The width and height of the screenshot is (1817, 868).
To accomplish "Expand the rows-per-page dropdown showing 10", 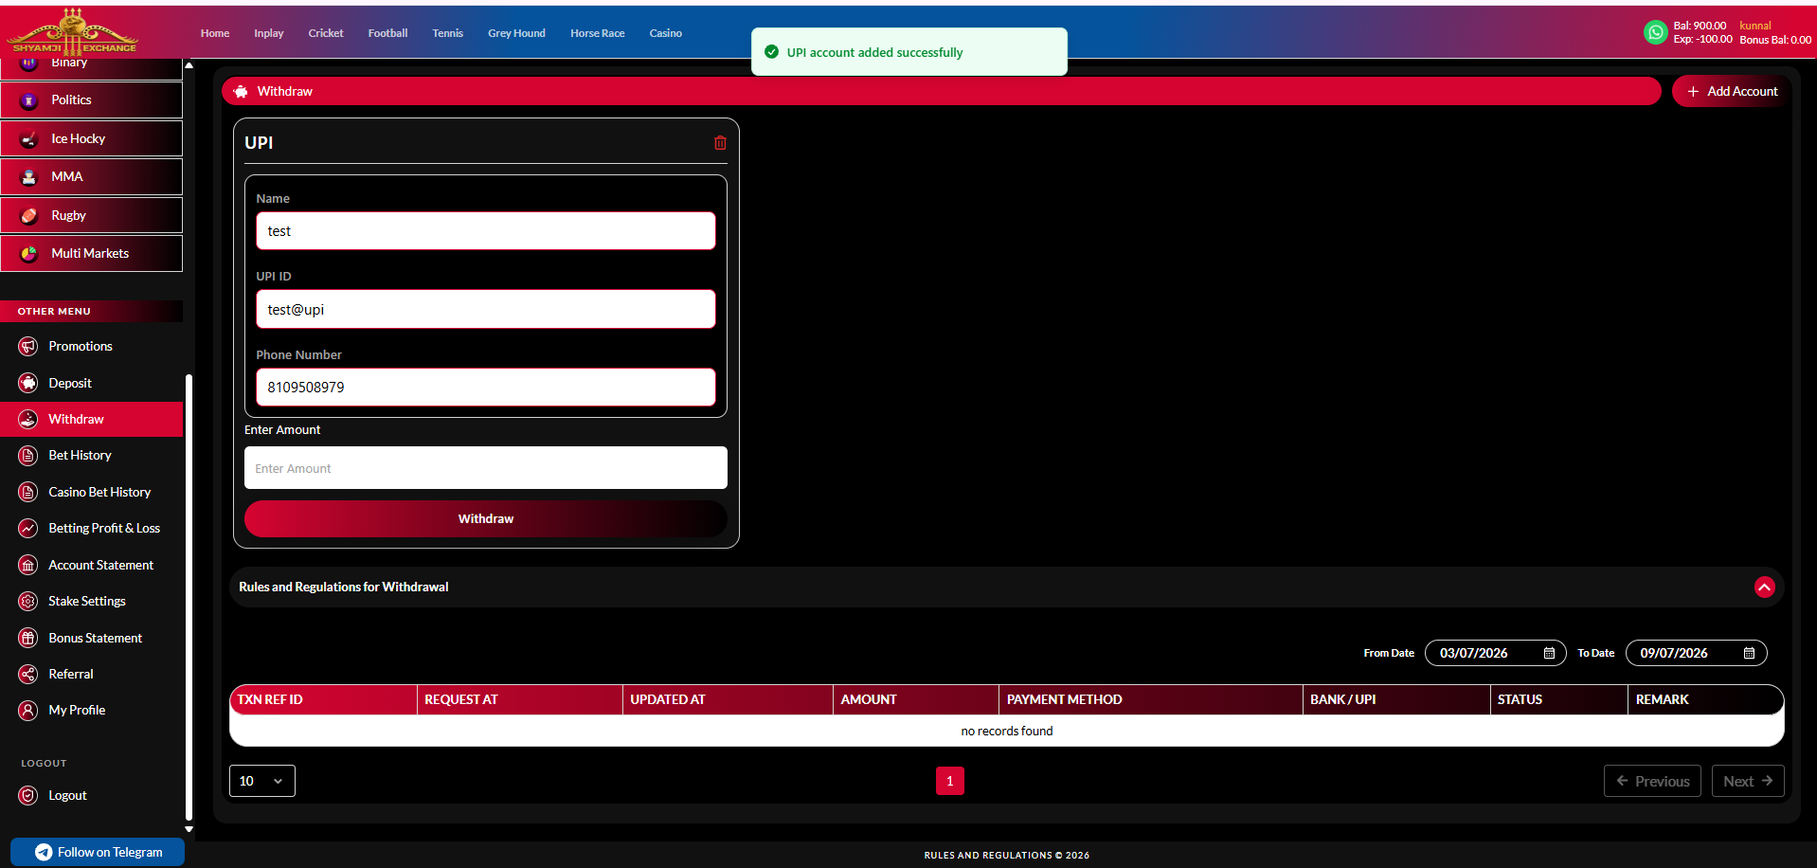I will pyautogui.click(x=262, y=781).
